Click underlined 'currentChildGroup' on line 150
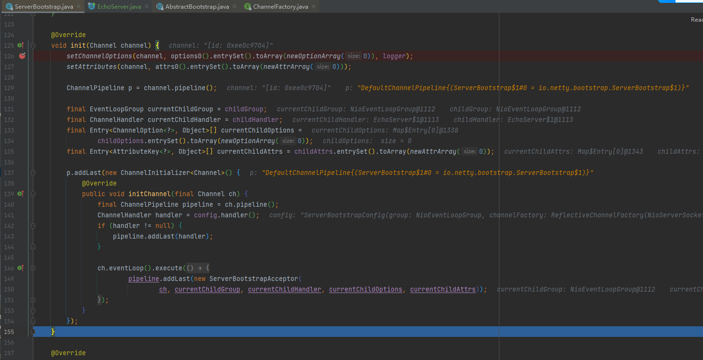 pyautogui.click(x=207, y=289)
